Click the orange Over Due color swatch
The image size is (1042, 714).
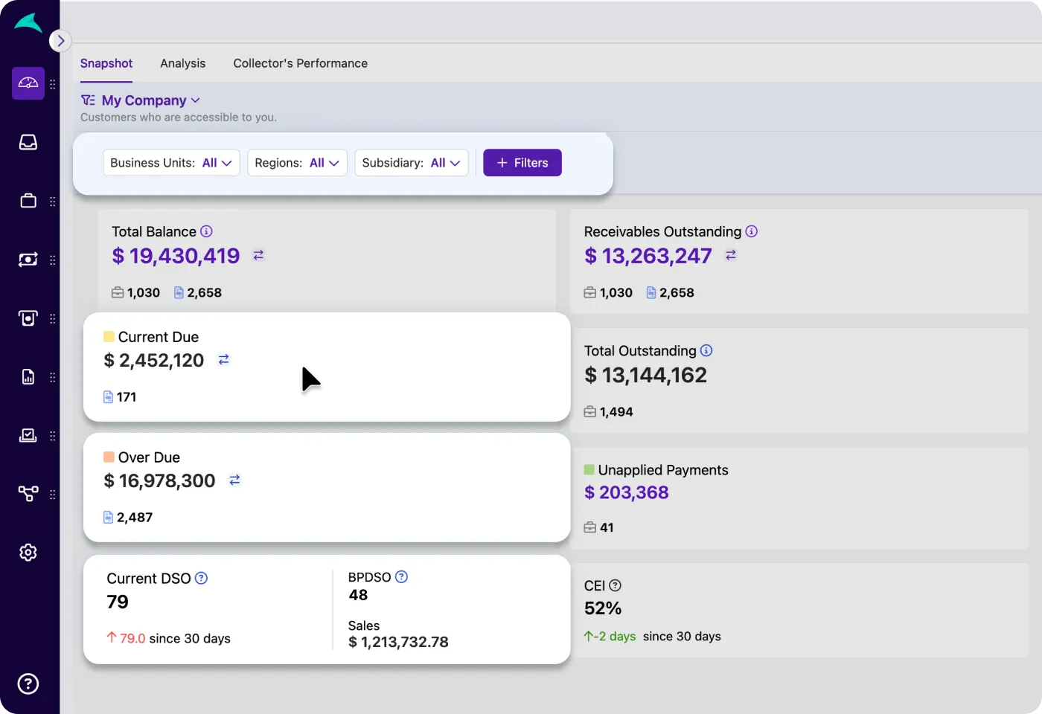[x=109, y=457]
